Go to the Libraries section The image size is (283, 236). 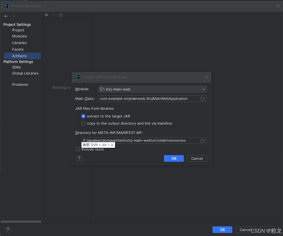tap(19, 43)
